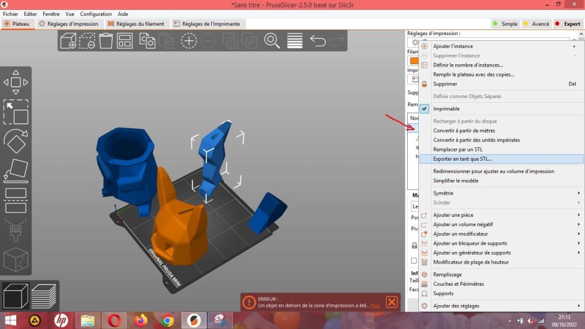The image size is (585, 329).
Task: Click the orange filament color swatch
Action: (413, 60)
